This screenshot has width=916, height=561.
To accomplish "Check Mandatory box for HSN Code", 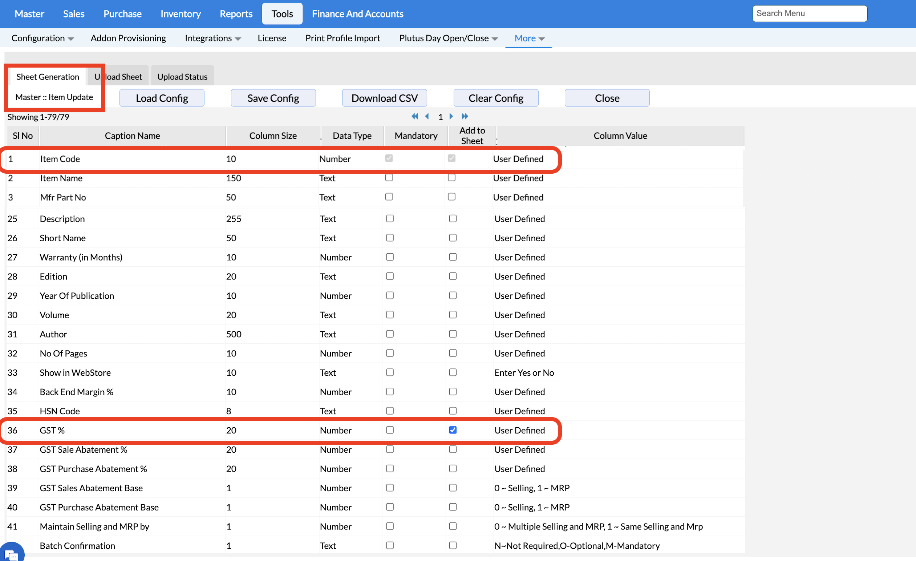I will tap(390, 411).
